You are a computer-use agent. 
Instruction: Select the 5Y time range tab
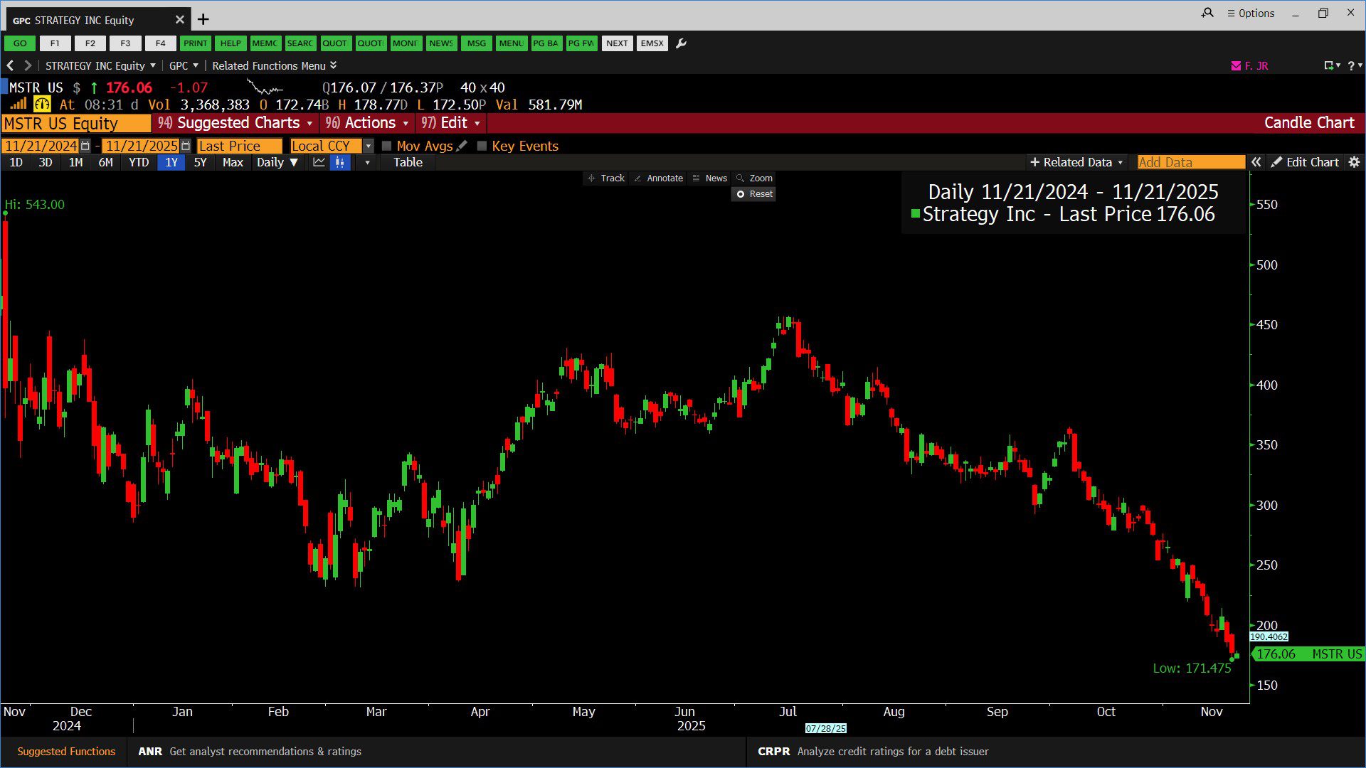pyautogui.click(x=200, y=162)
